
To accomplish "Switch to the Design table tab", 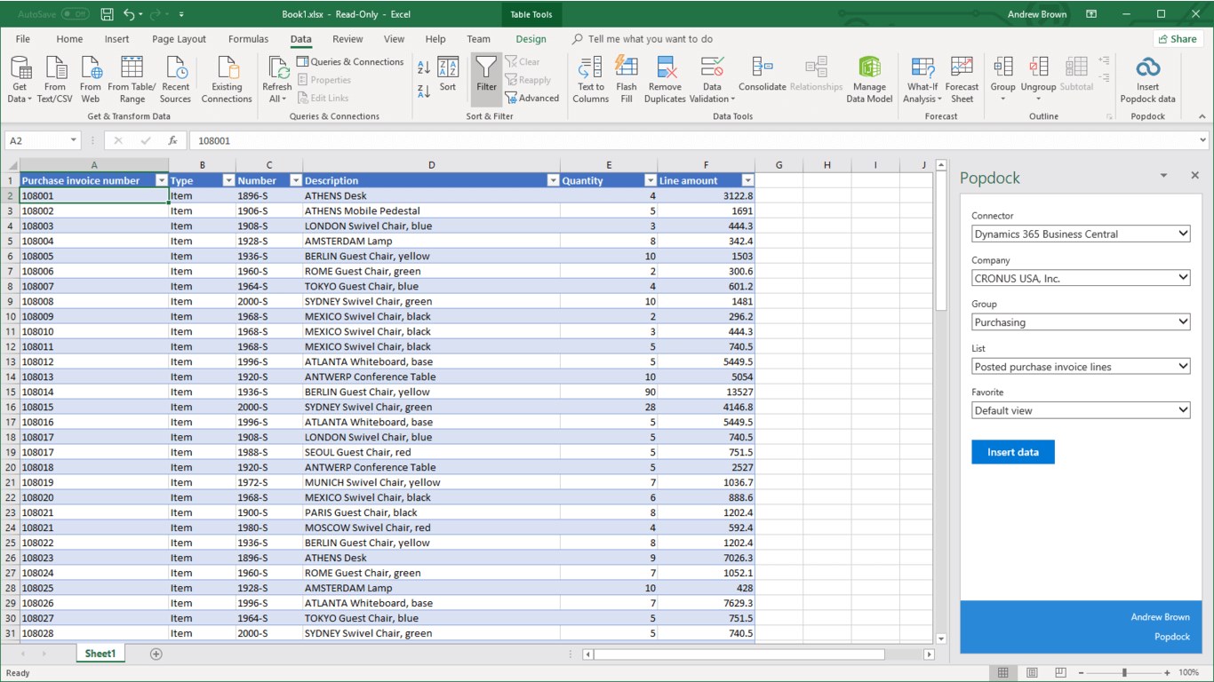I will click(x=531, y=39).
